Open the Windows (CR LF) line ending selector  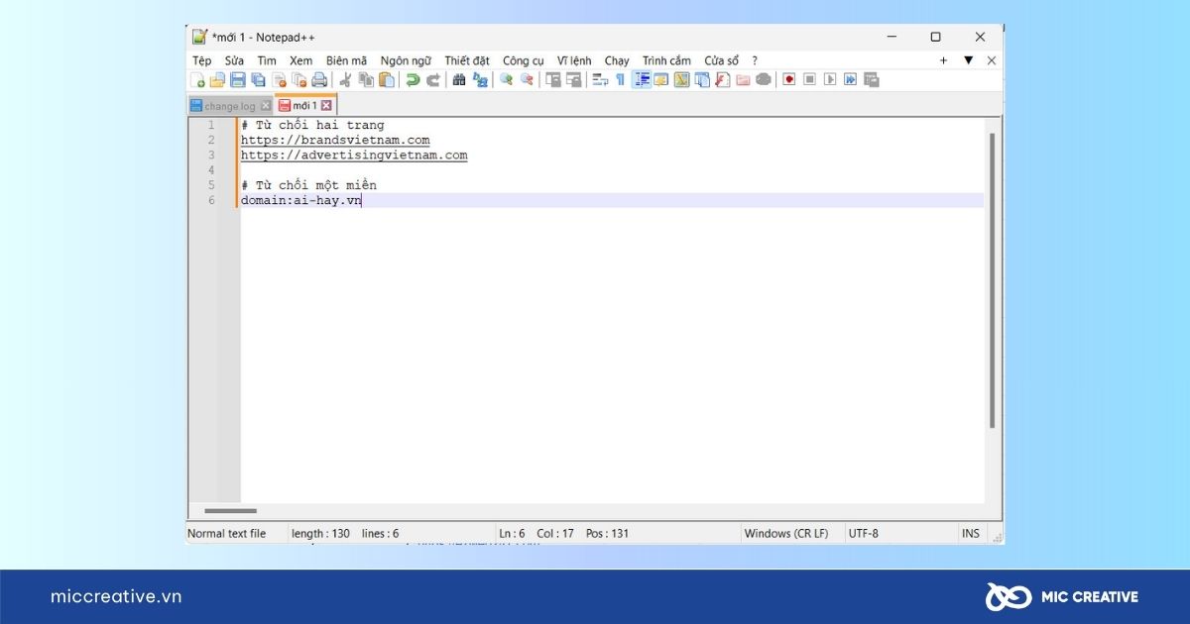click(785, 534)
